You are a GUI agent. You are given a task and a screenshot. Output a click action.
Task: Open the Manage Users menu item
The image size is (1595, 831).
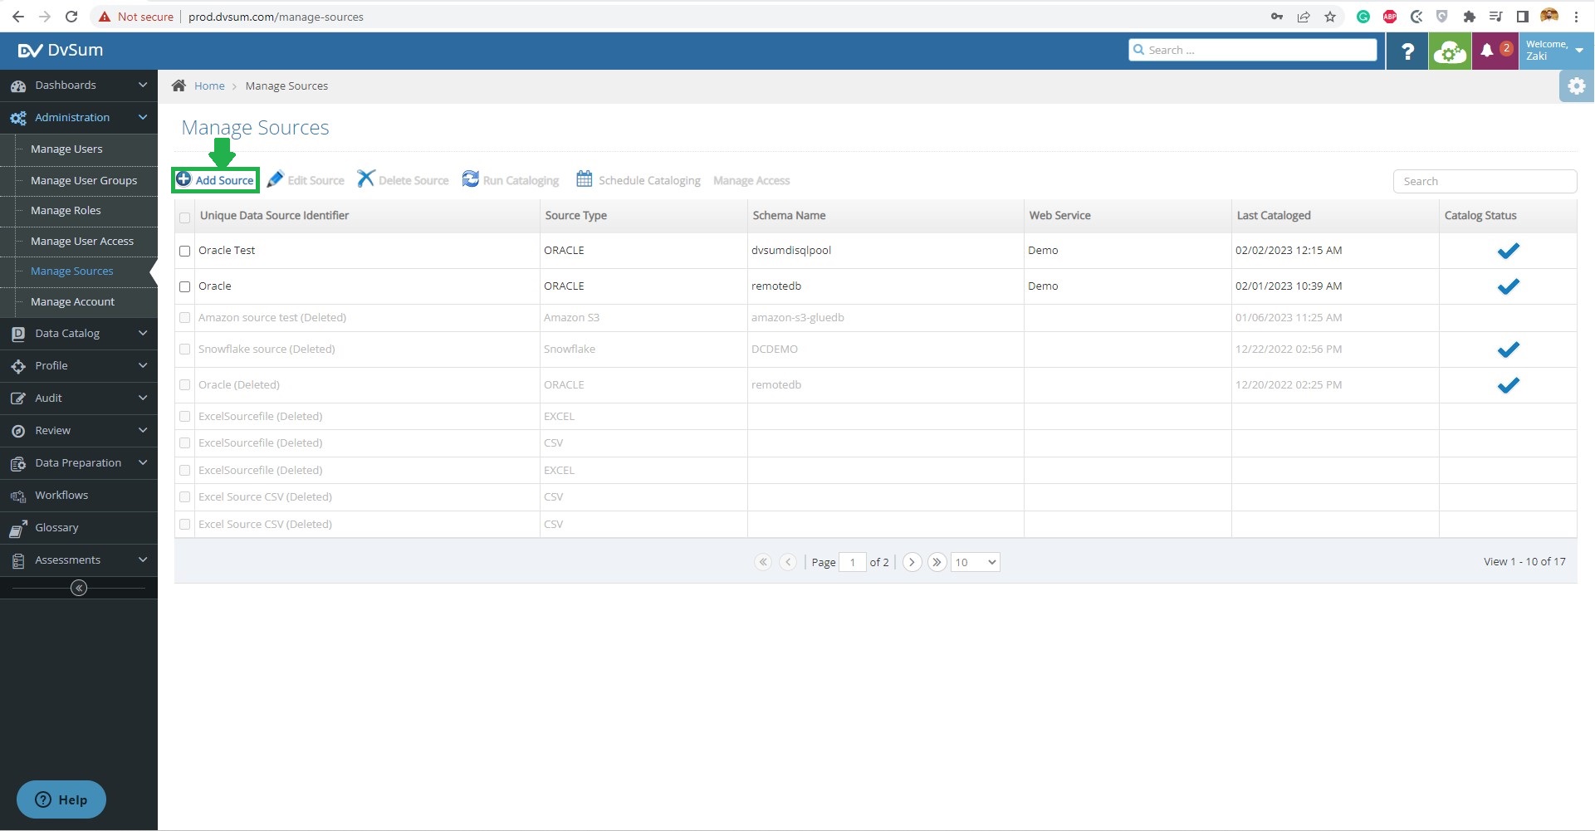[x=66, y=149]
